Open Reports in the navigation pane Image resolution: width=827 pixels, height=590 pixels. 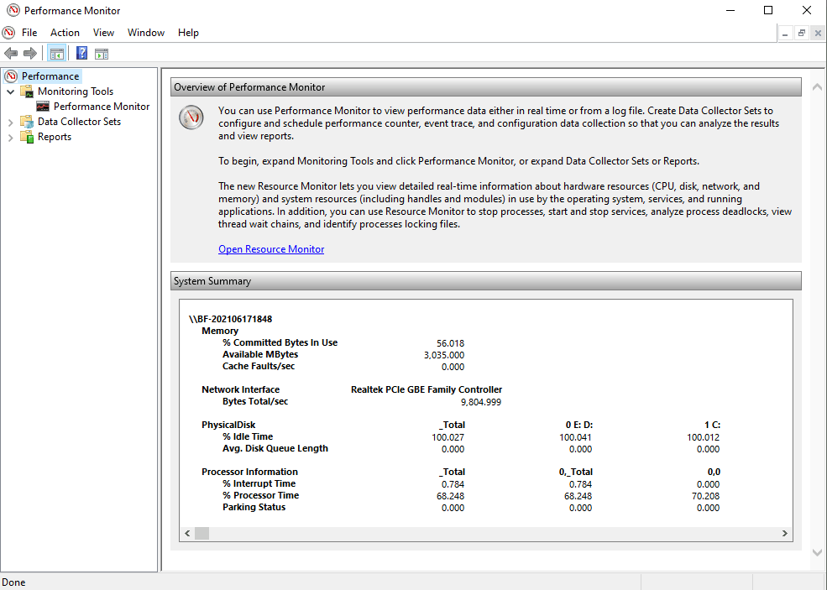coord(52,137)
